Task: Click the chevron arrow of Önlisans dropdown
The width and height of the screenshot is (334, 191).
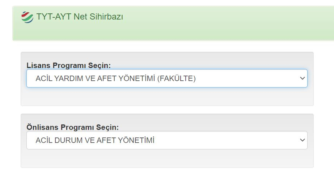Action: tap(303, 140)
